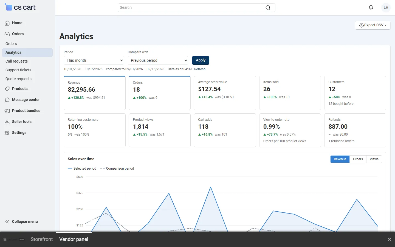Click the Message center bubble icon
The width and height of the screenshot is (395, 247).
tap(7, 100)
